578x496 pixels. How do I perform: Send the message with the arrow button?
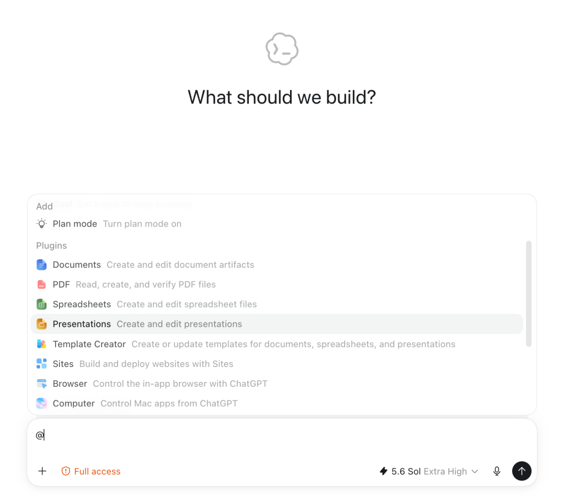coord(522,471)
